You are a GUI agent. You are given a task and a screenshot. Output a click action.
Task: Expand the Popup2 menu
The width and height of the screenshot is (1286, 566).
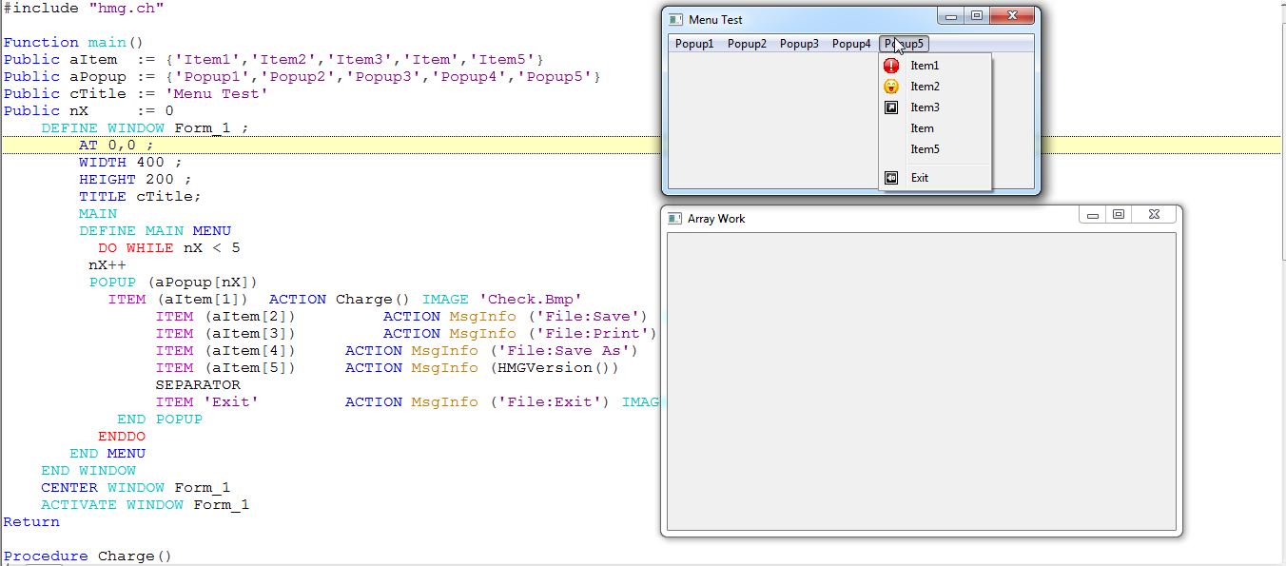click(747, 44)
